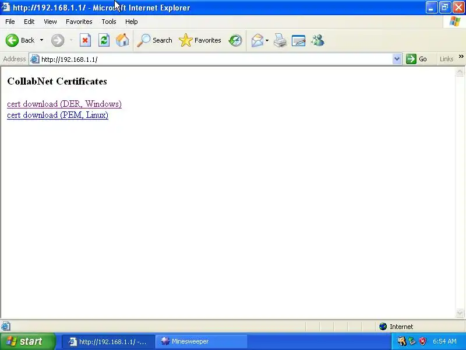Stop loading with the red X icon

(85, 40)
